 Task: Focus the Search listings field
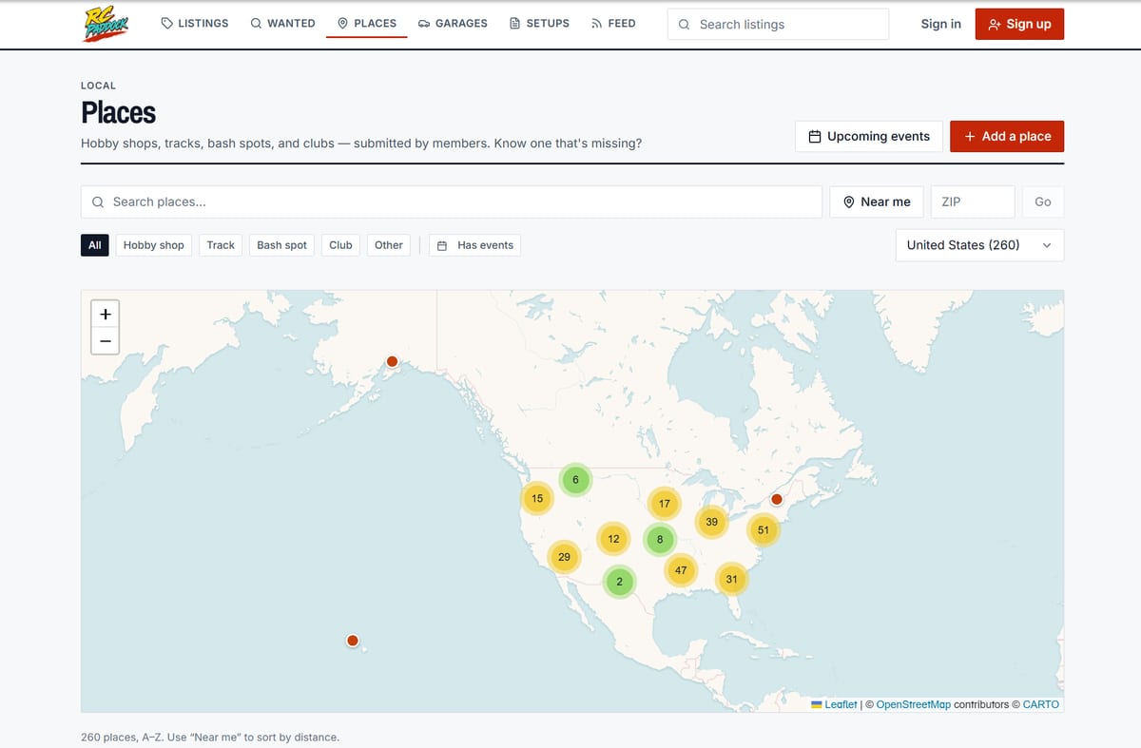778,24
